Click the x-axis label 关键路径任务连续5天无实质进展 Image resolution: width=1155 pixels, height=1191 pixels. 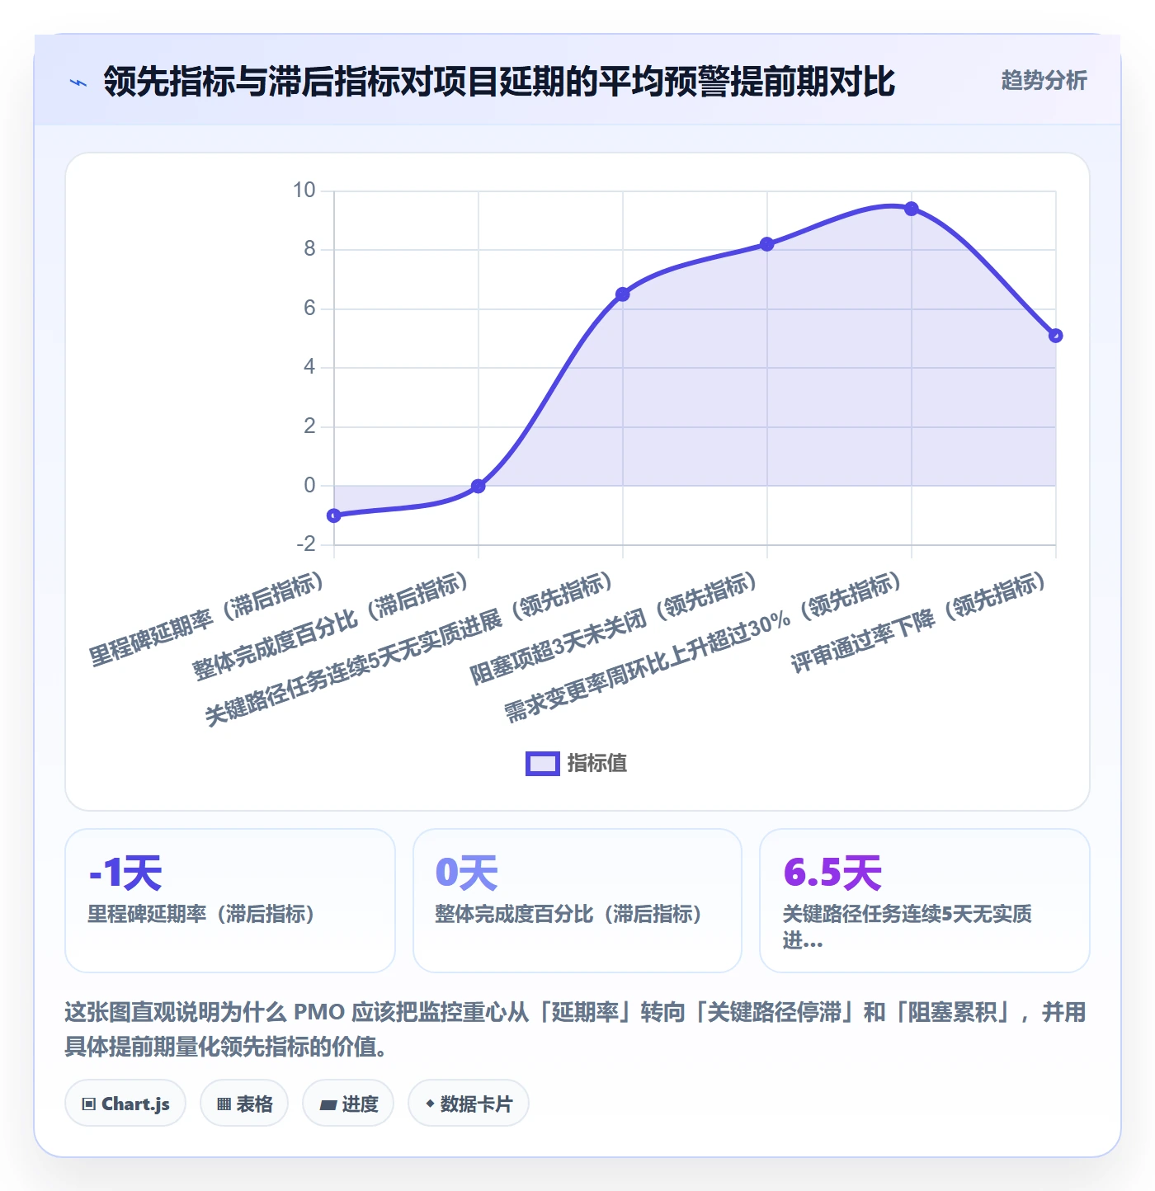tap(410, 649)
